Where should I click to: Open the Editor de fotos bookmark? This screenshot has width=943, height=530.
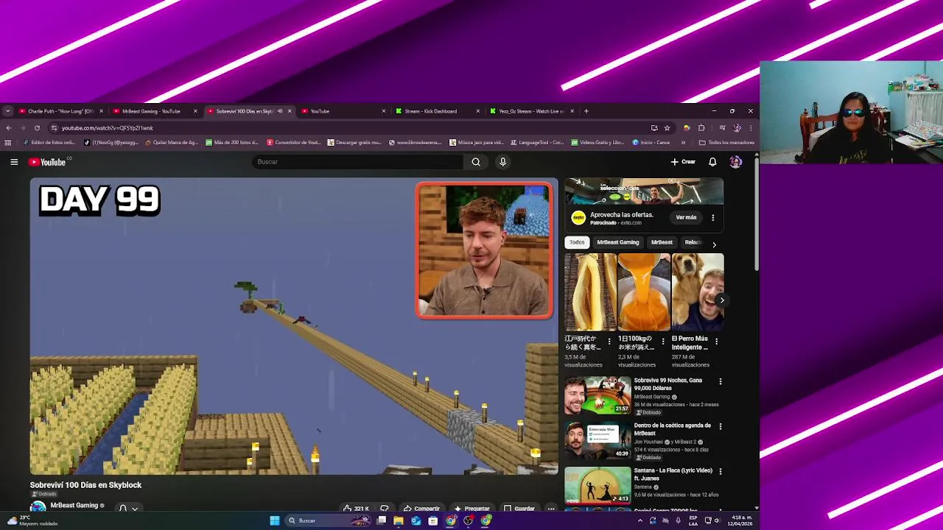pyautogui.click(x=49, y=143)
